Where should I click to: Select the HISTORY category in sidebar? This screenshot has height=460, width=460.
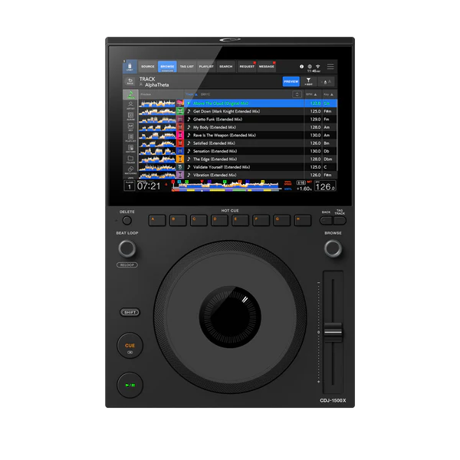tap(130, 149)
